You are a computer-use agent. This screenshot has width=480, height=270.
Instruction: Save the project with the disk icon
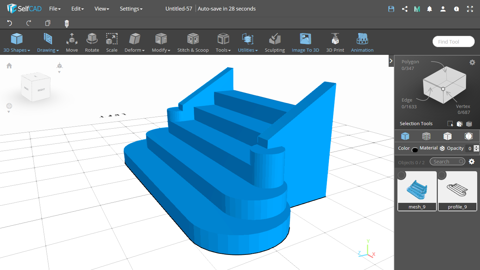tap(391, 9)
